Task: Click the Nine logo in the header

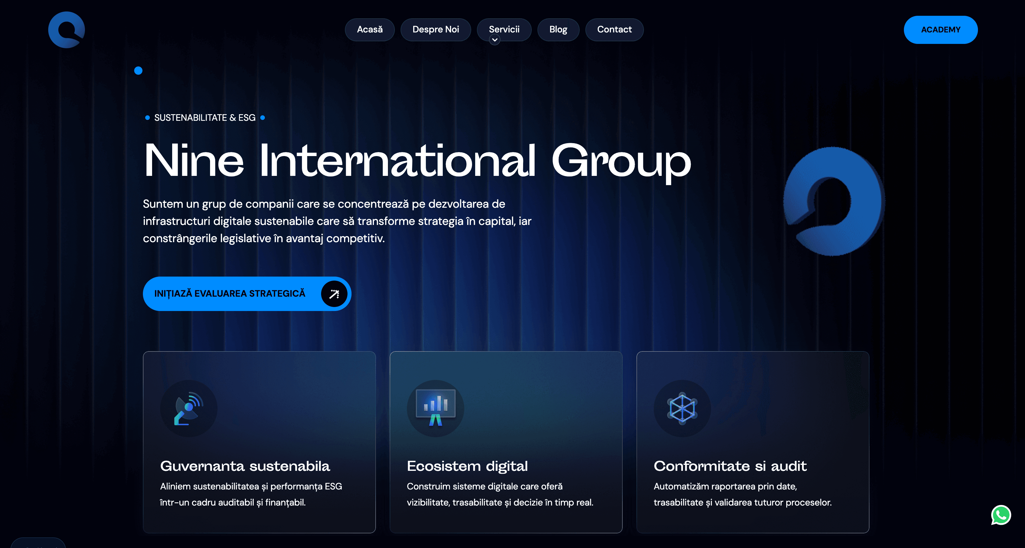Action: (67, 30)
